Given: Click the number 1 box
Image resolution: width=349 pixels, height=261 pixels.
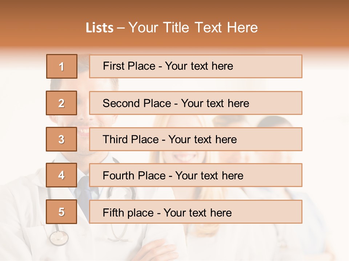Looking at the screenshot, I should coord(62,66).
